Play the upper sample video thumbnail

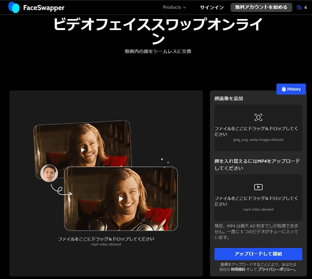tap(83, 150)
